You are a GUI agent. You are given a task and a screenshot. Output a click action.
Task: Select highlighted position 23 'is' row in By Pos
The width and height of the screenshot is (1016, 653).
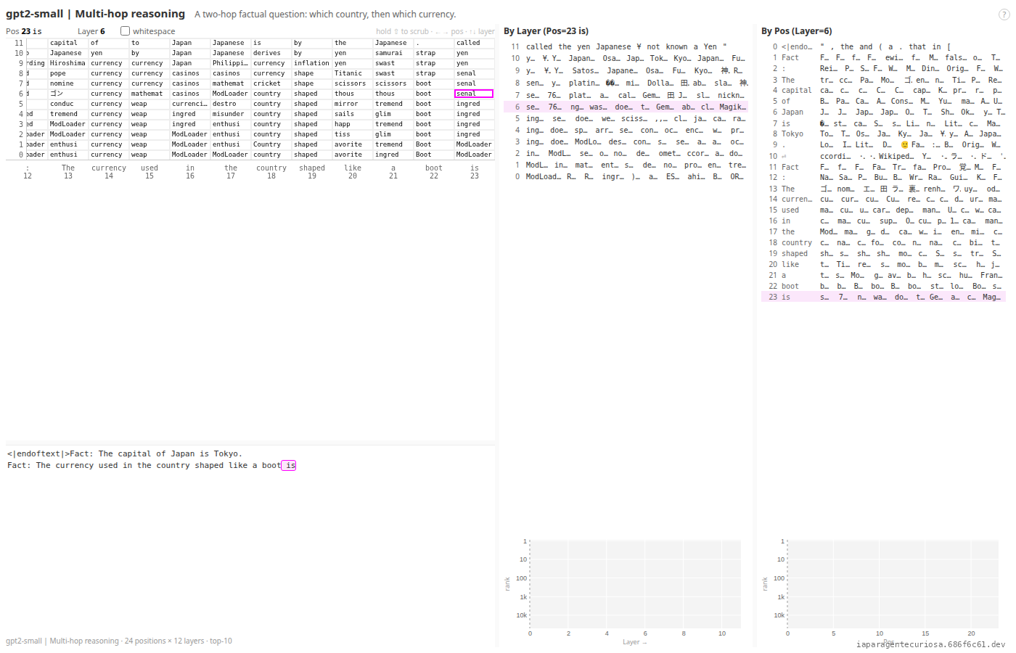click(883, 297)
